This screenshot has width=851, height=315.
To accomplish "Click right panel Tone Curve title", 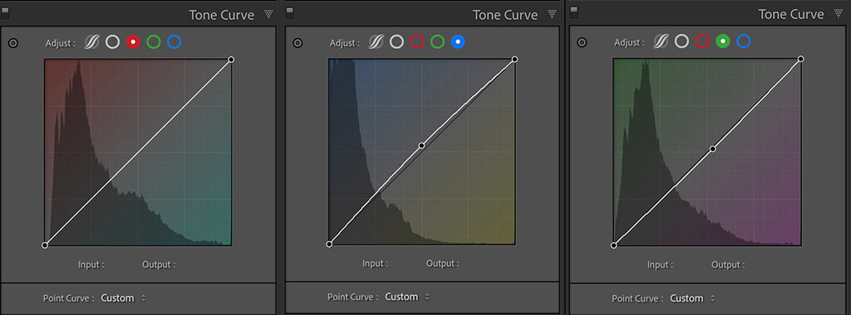I will click(x=791, y=14).
